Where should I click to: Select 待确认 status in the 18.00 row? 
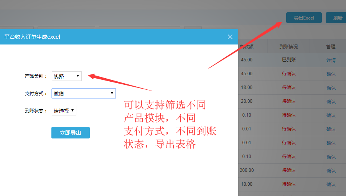288,88
